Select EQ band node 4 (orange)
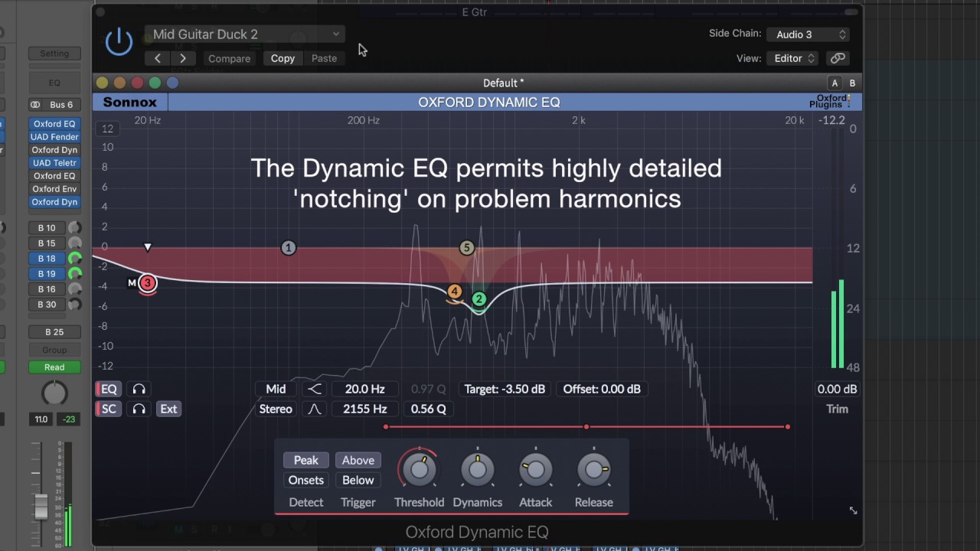Viewport: 980px width, 551px height. 455,291
